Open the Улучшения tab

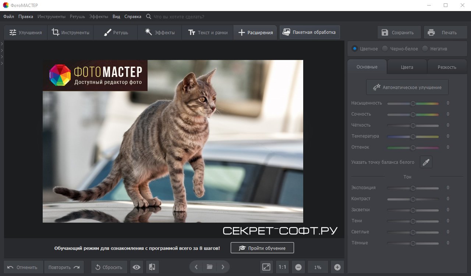point(25,32)
